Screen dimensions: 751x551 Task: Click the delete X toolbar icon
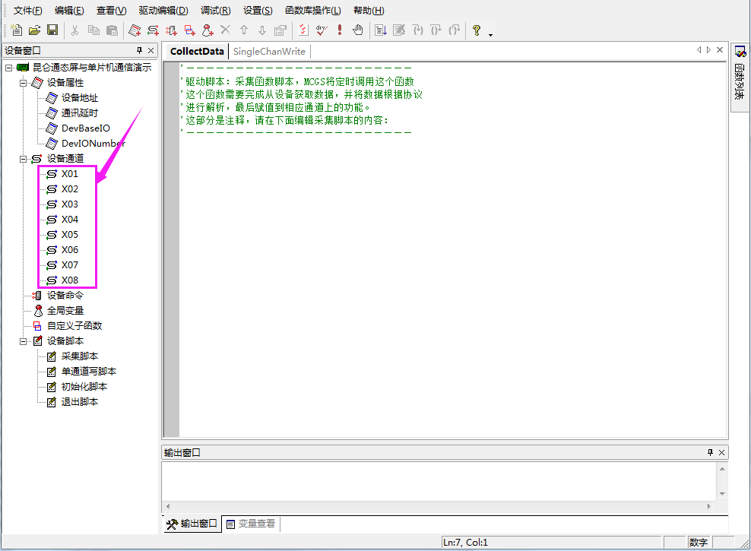[x=225, y=30]
